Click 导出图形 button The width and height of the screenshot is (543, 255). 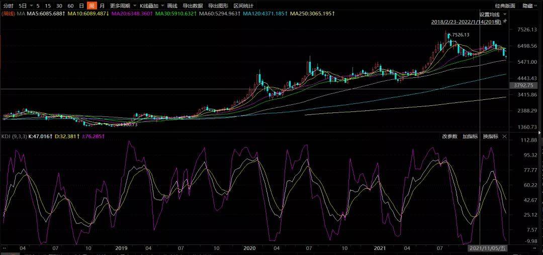218,6
